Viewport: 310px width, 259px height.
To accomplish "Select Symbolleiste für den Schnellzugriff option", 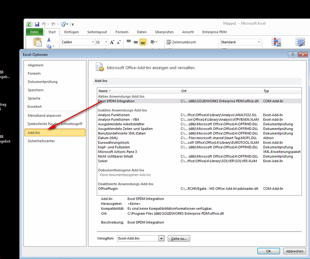I will (x=55, y=124).
